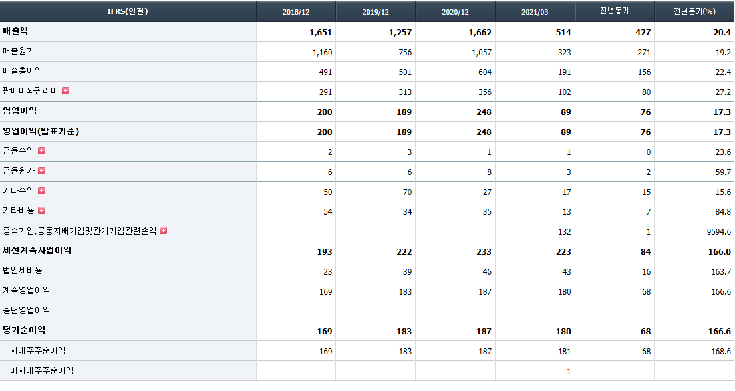Click 기타비용 2018/12 value 54

(x=328, y=212)
